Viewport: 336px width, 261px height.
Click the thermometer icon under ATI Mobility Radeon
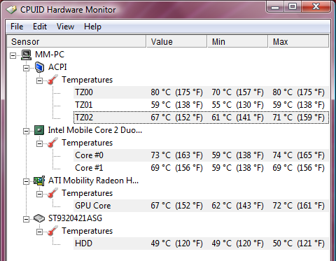tap(52, 193)
